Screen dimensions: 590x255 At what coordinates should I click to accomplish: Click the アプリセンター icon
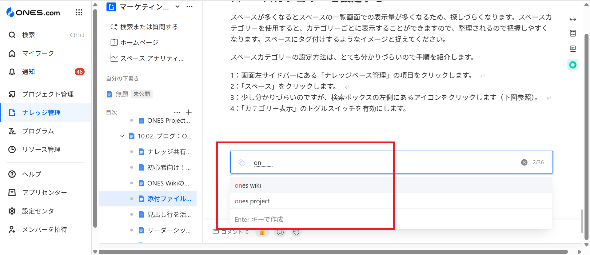tap(12, 193)
